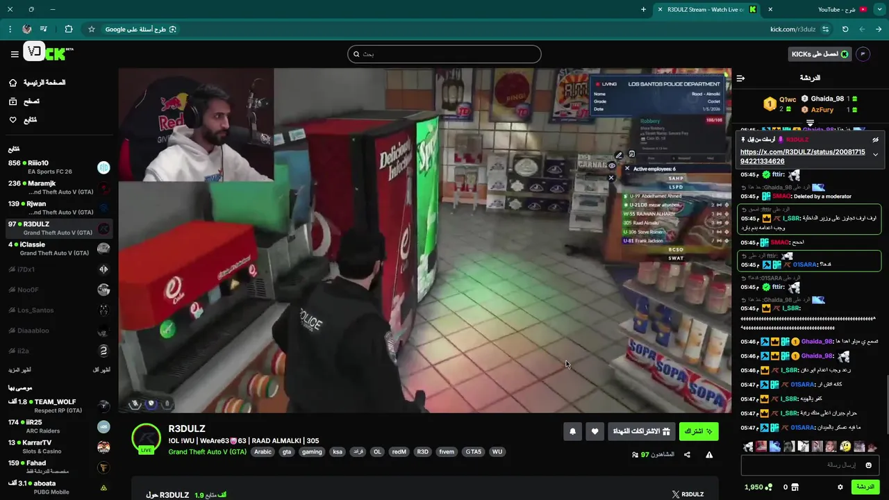Image resolution: width=889 pixels, height=500 pixels.
Task: Click the green Subscribe button
Action: (x=699, y=431)
